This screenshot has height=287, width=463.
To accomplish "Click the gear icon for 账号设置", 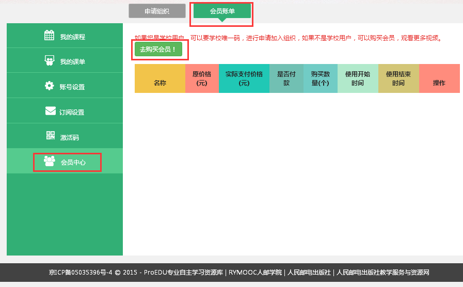I will [x=50, y=86].
